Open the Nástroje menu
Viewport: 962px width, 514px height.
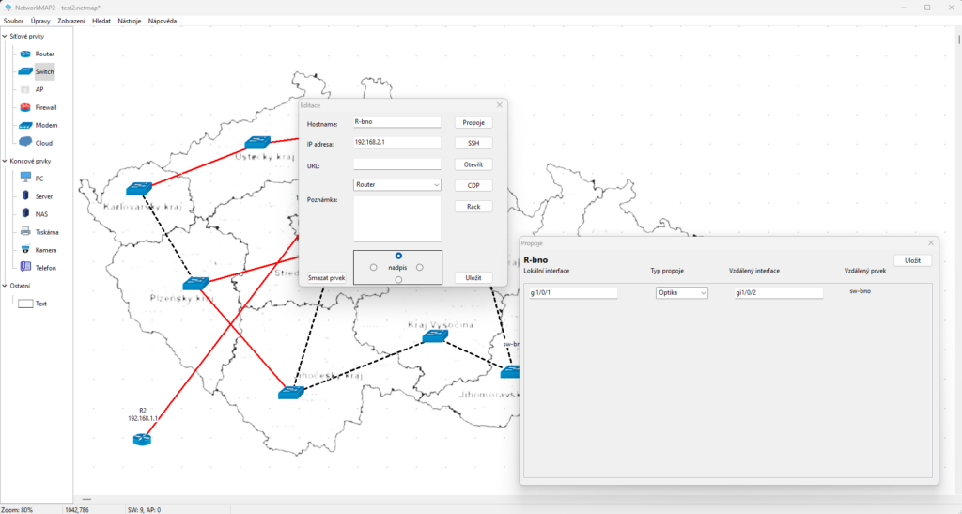coord(130,21)
